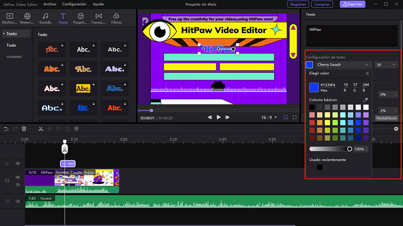Step forward one frame
Screen dimensions: 403x226
227,117
